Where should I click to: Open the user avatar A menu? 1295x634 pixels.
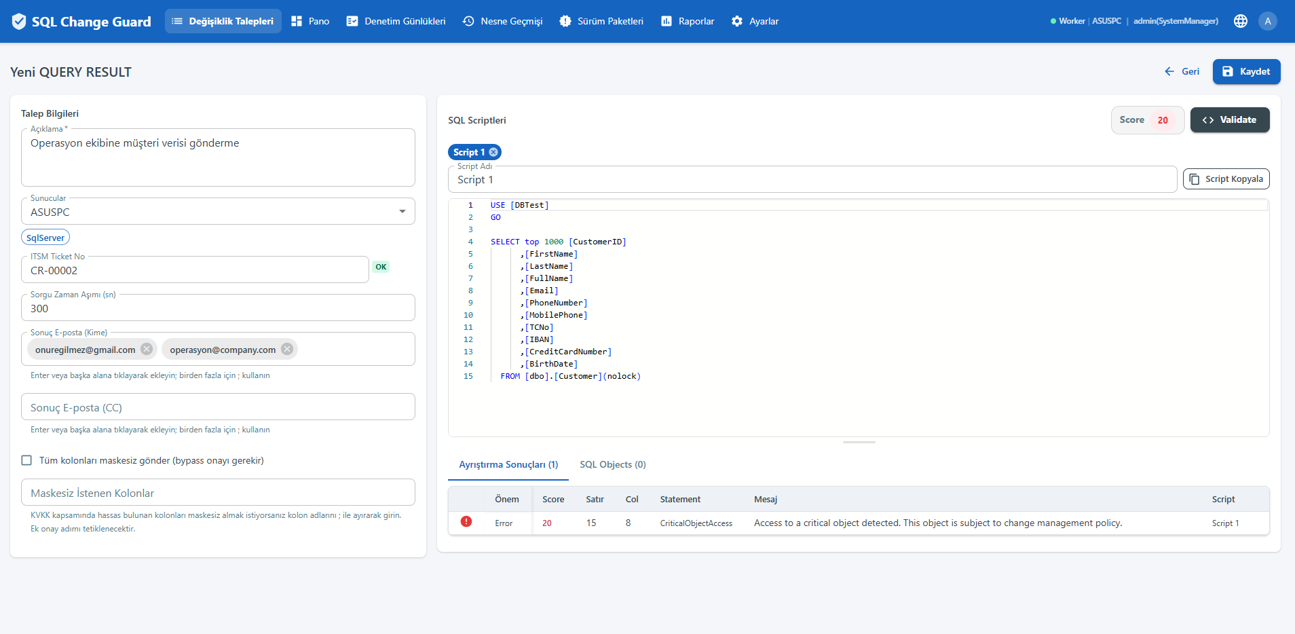pos(1268,21)
